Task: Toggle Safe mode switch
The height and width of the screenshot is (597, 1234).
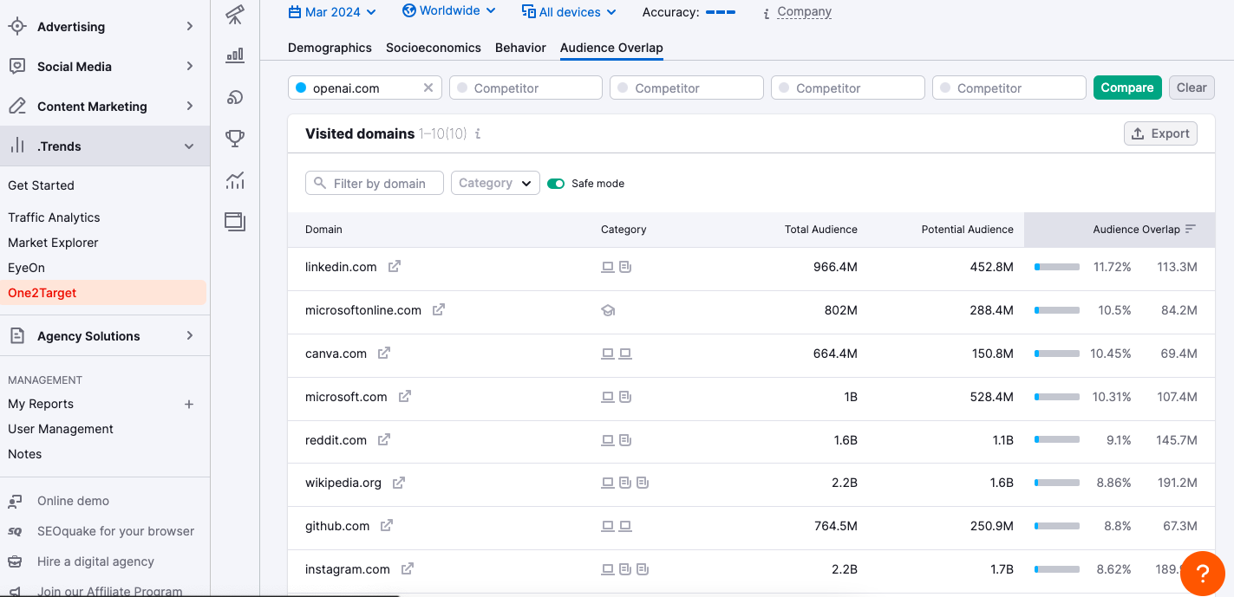Action: click(556, 184)
